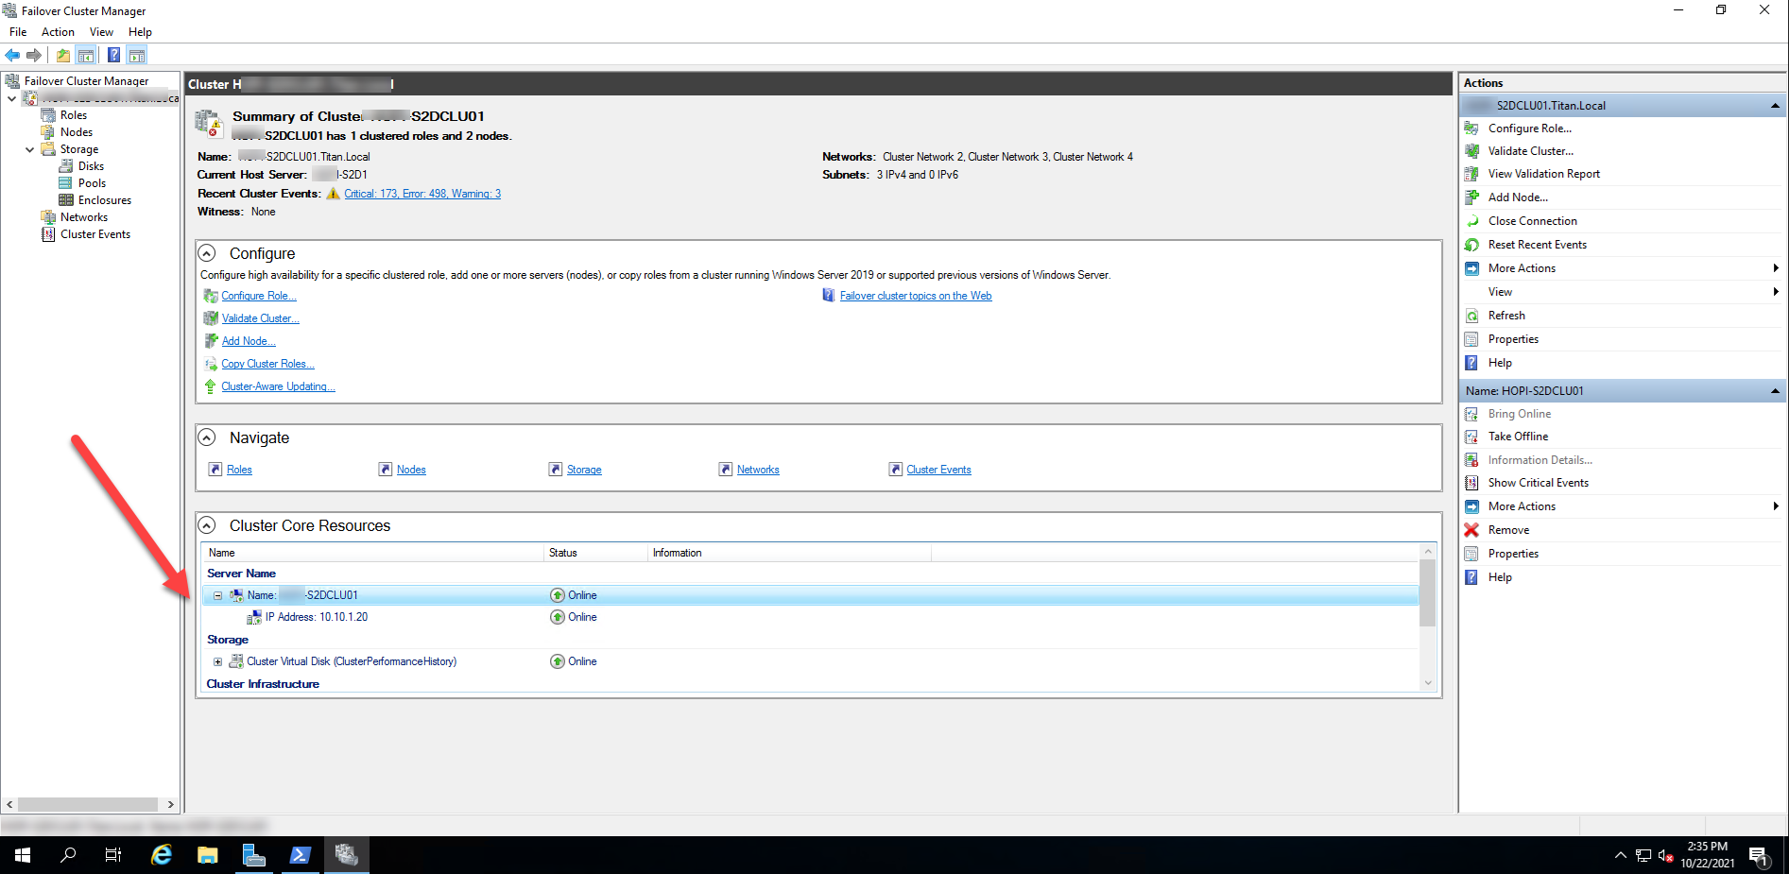
Task: Open the View menu in menu bar
Action: [x=101, y=32]
